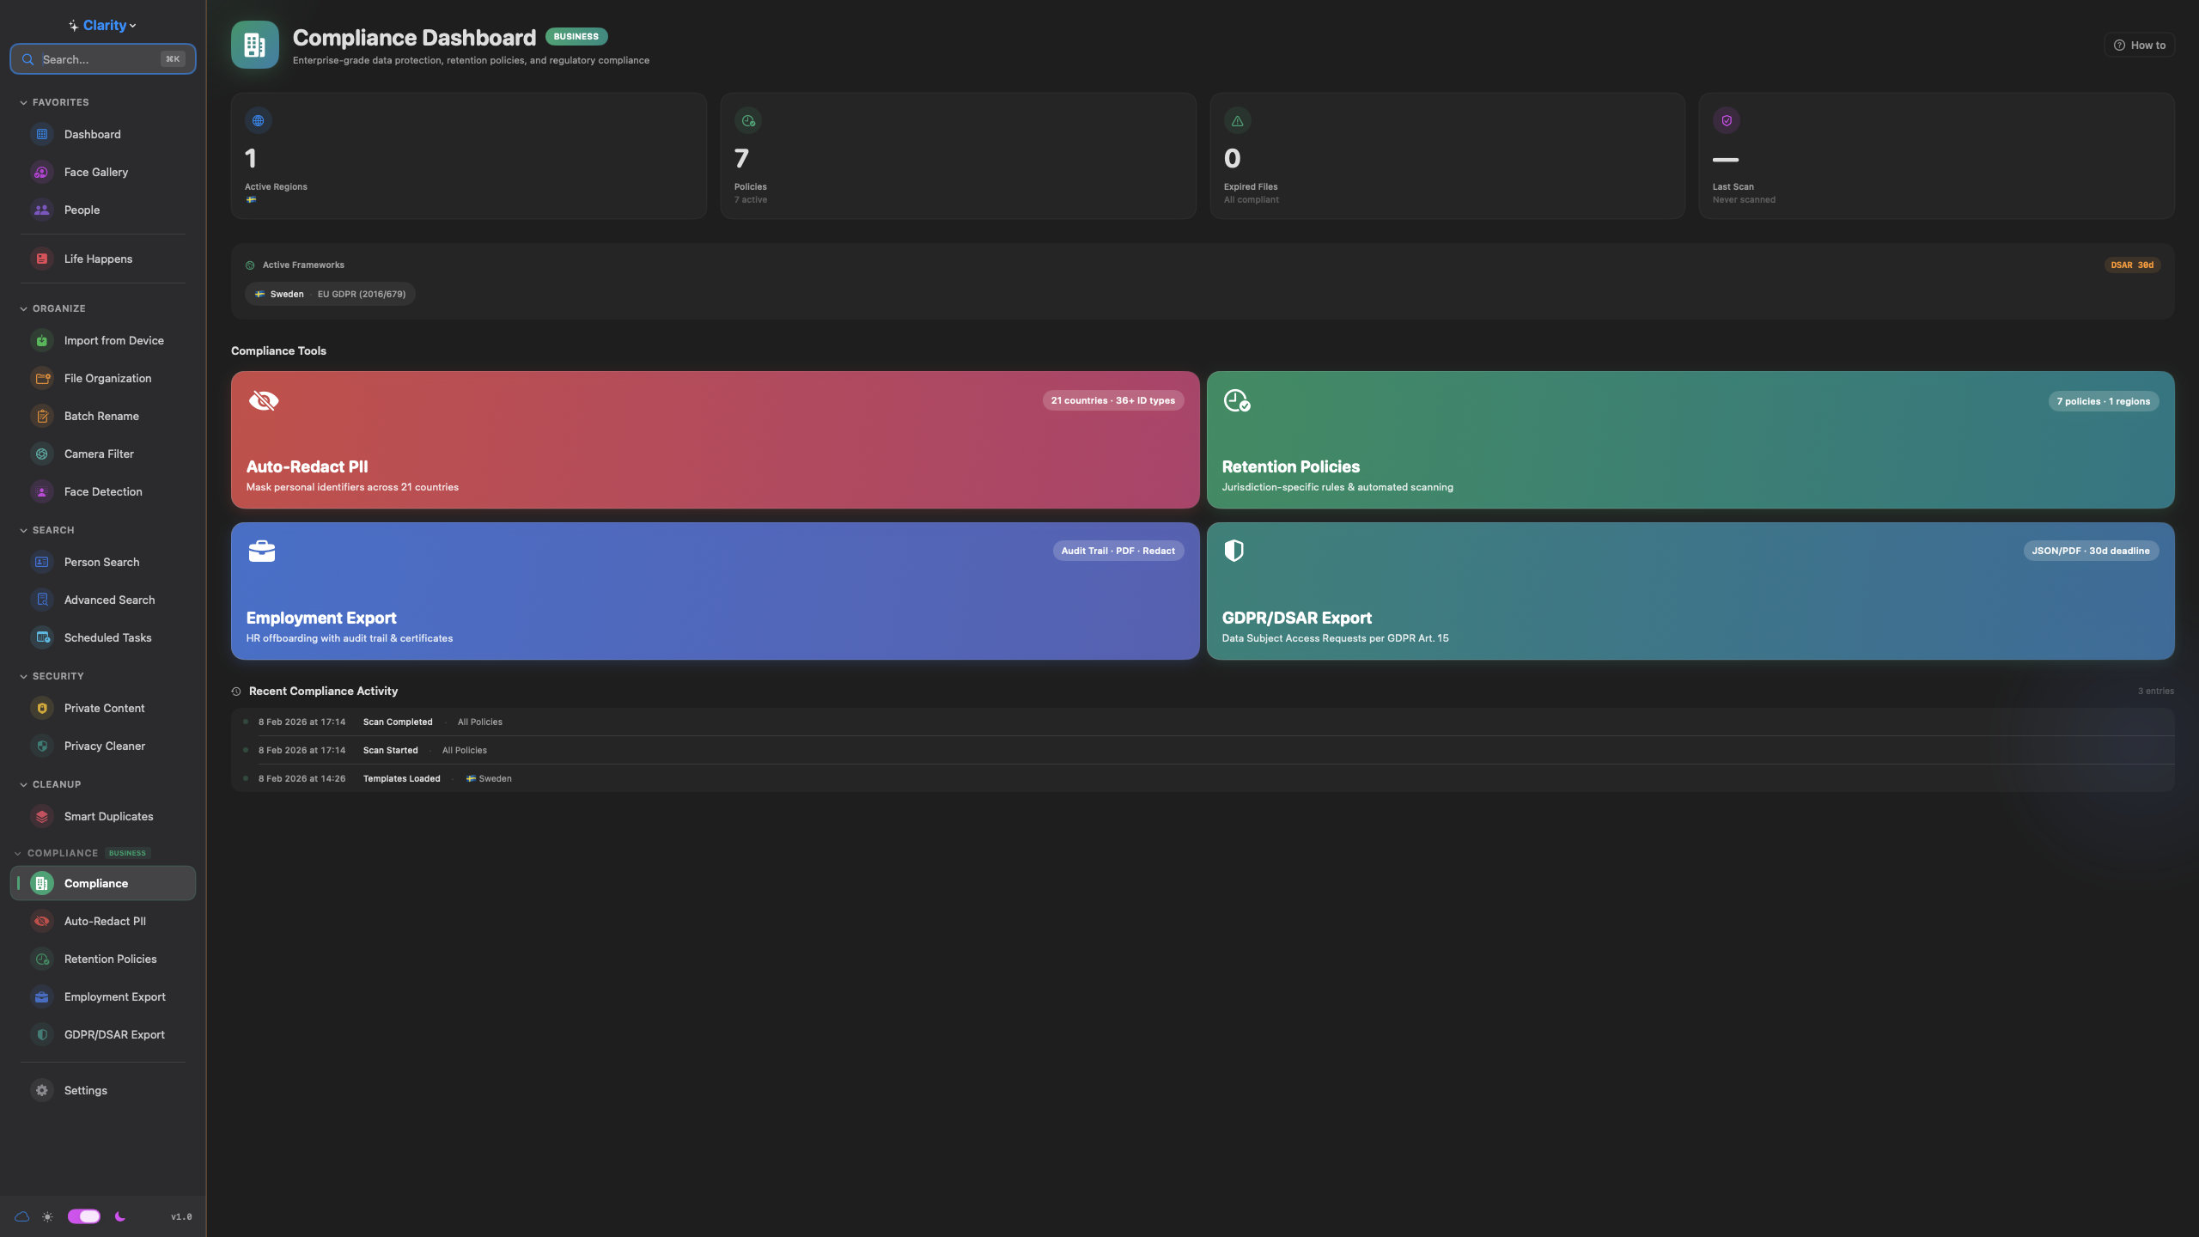Select the Face Detection tool in the sidebar
Viewport: 2199px width, 1237px height.
click(x=102, y=491)
